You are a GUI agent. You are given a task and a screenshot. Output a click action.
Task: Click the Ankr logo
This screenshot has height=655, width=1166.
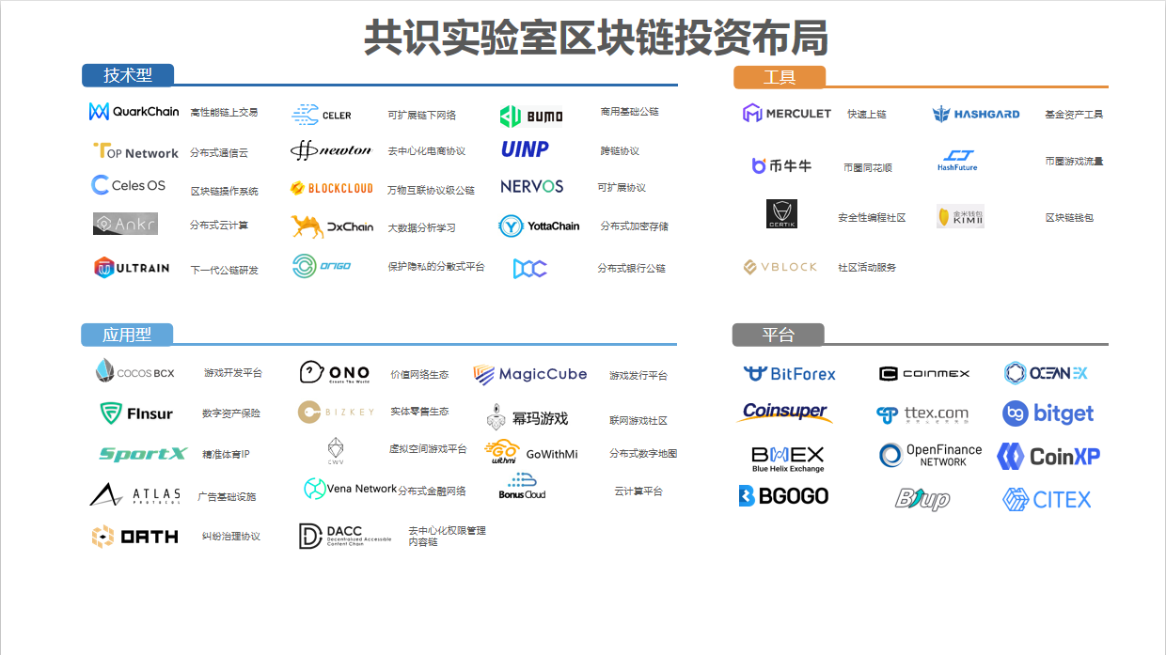pos(125,224)
